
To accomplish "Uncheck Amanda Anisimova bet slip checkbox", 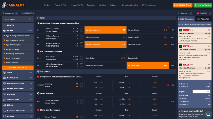I will (181, 47).
